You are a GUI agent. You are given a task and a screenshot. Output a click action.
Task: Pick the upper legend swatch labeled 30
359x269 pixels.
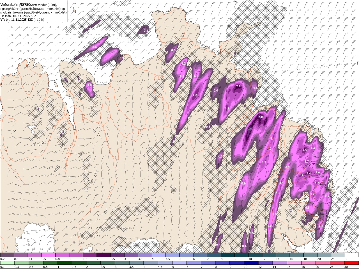(x=352, y=255)
